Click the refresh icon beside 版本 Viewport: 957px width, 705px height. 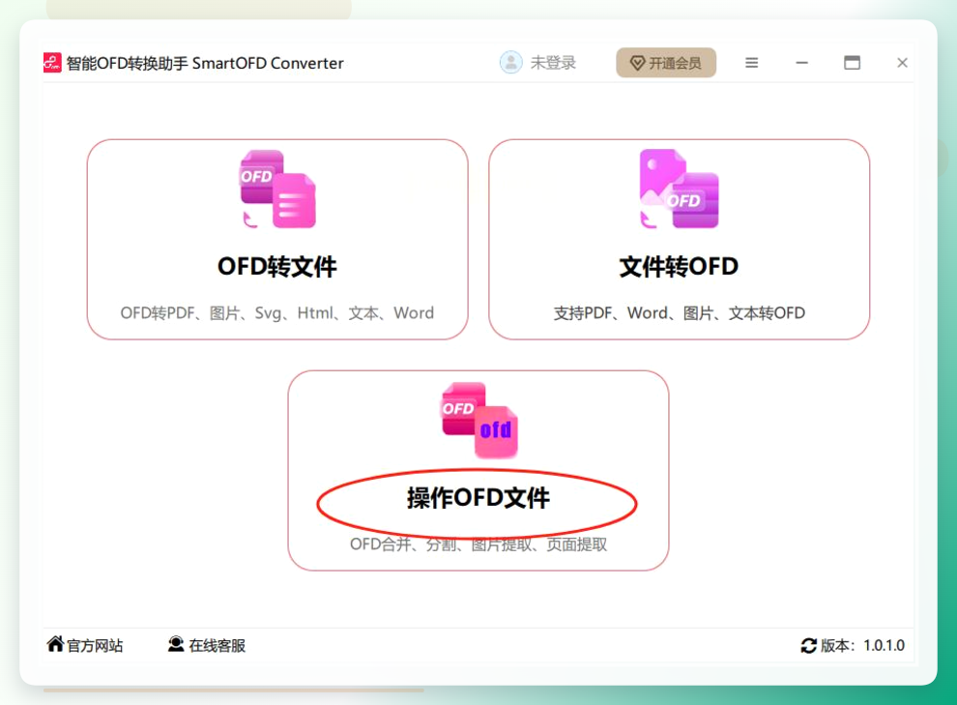pyautogui.click(x=809, y=646)
